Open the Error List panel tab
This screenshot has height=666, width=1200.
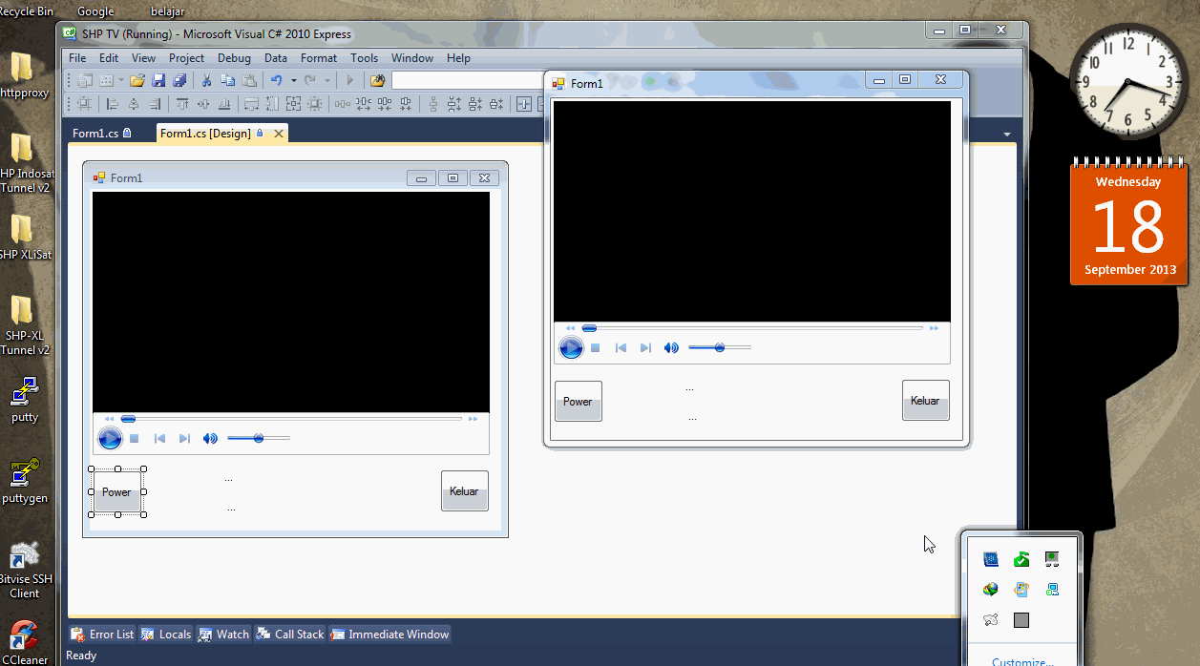tap(102, 635)
